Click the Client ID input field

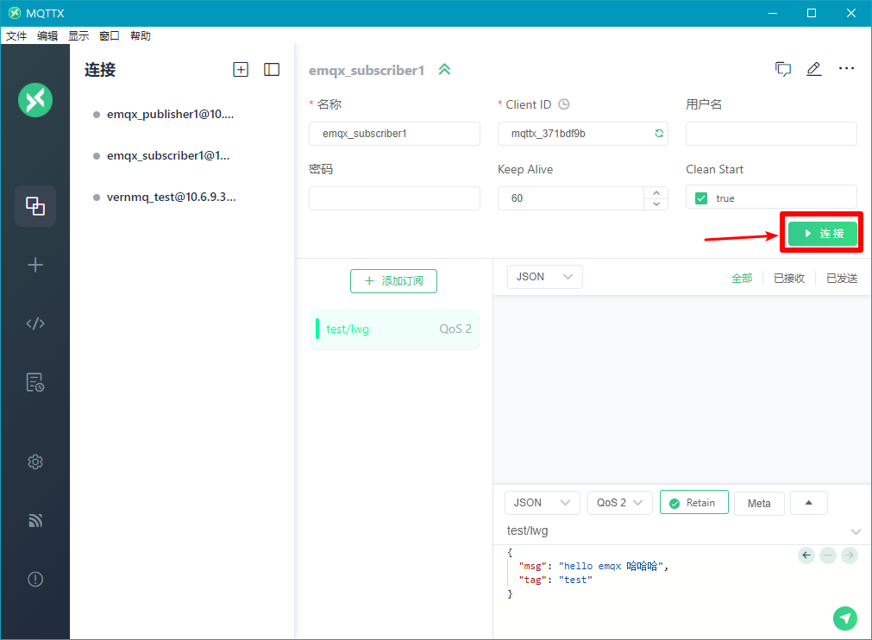pos(583,134)
